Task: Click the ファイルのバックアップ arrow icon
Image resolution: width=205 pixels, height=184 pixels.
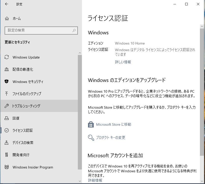Action: point(6,94)
